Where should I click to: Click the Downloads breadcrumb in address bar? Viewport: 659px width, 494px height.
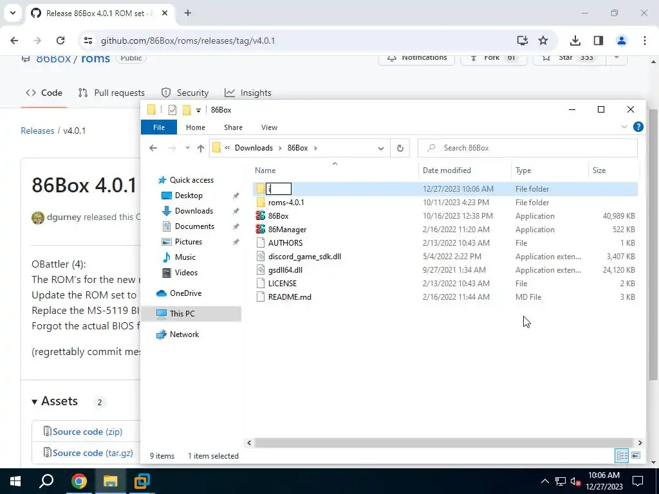point(254,148)
